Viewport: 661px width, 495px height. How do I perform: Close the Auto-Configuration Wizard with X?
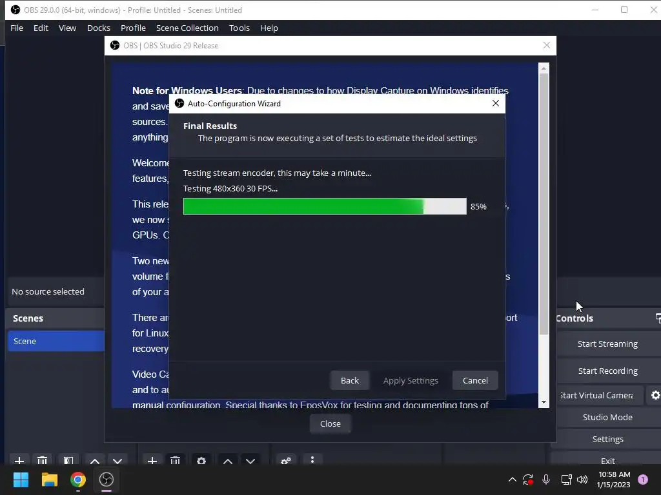(x=496, y=103)
